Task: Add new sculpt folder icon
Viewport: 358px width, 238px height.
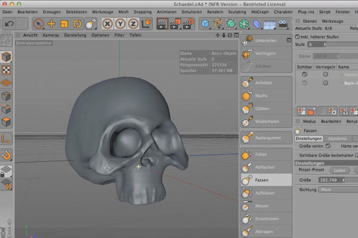Action: tap(311, 111)
